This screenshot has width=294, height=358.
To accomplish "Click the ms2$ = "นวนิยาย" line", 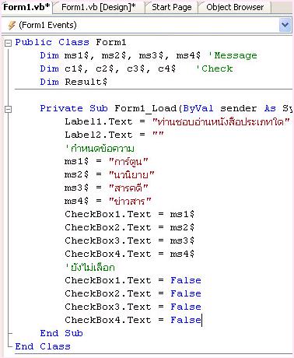I will click(x=110, y=174).
